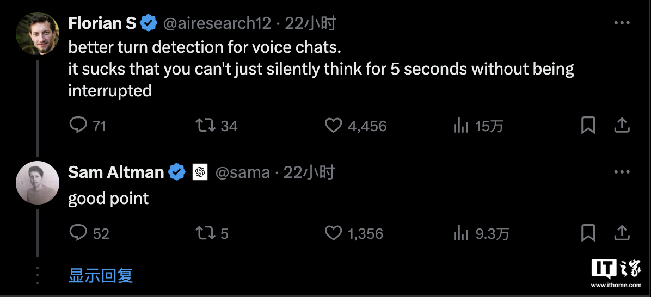Click Sam Altman's profile avatar
The image size is (651, 297).
tap(38, 183)
